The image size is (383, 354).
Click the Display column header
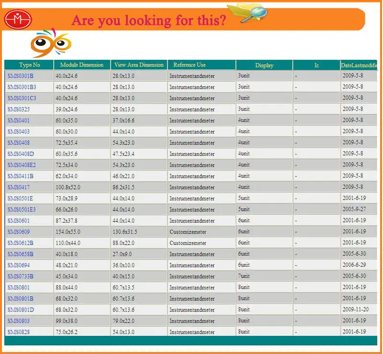click(264, 66)
